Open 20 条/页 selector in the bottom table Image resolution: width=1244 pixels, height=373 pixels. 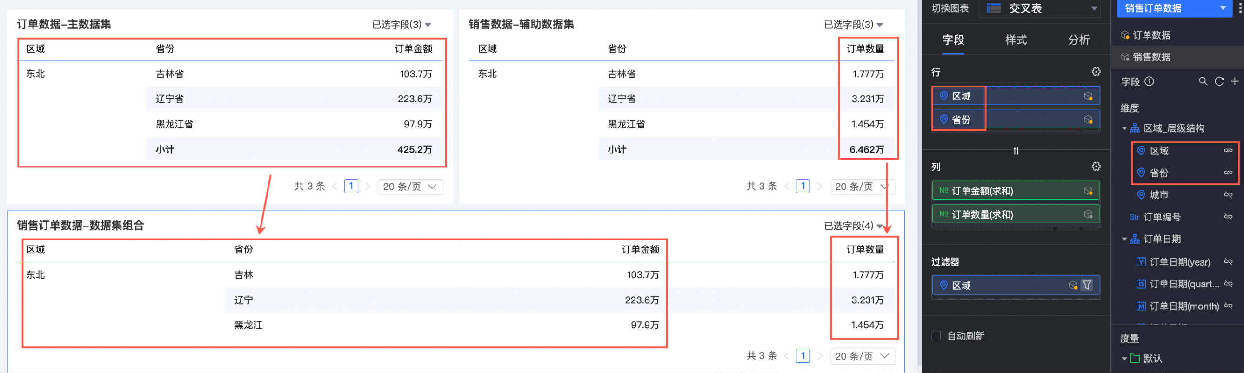[x=862, y=357]
